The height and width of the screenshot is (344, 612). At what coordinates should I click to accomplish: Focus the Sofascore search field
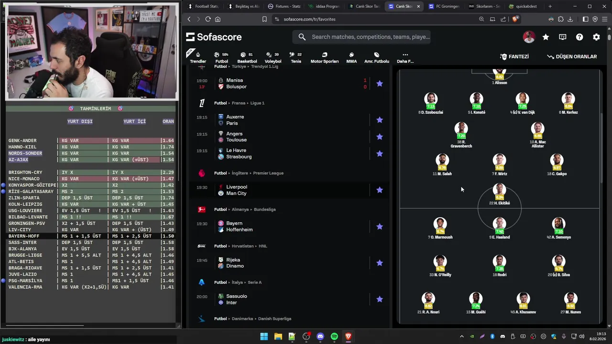click(362, 37)
